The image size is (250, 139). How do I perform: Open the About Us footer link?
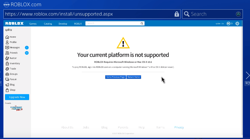point(67,127)
